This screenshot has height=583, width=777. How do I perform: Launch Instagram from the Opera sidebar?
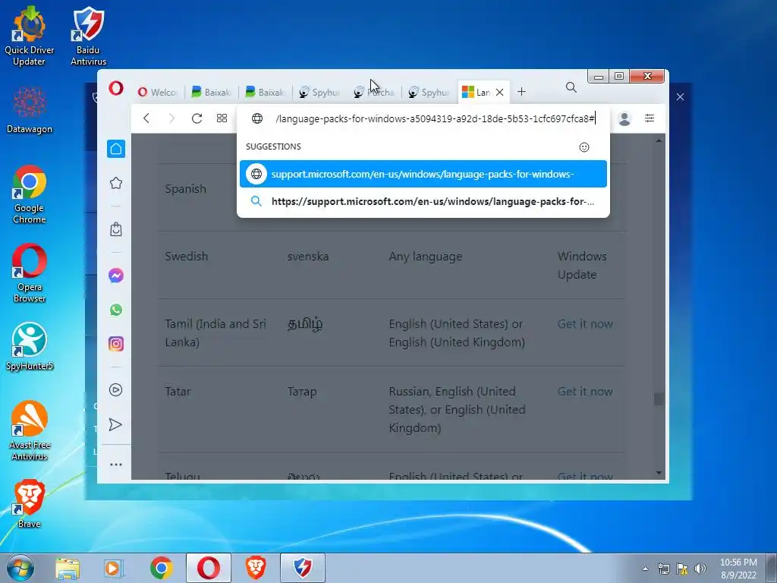pyautogui.click(x=116, y=344)
